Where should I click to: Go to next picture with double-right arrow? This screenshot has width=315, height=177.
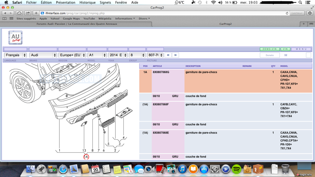point(175,55)
